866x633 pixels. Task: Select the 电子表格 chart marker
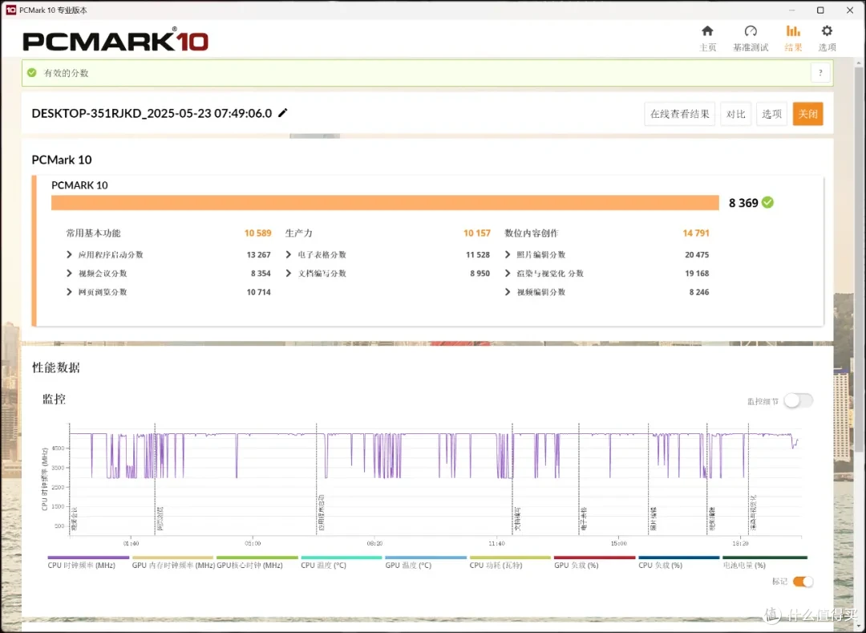[x=584, y=519]
